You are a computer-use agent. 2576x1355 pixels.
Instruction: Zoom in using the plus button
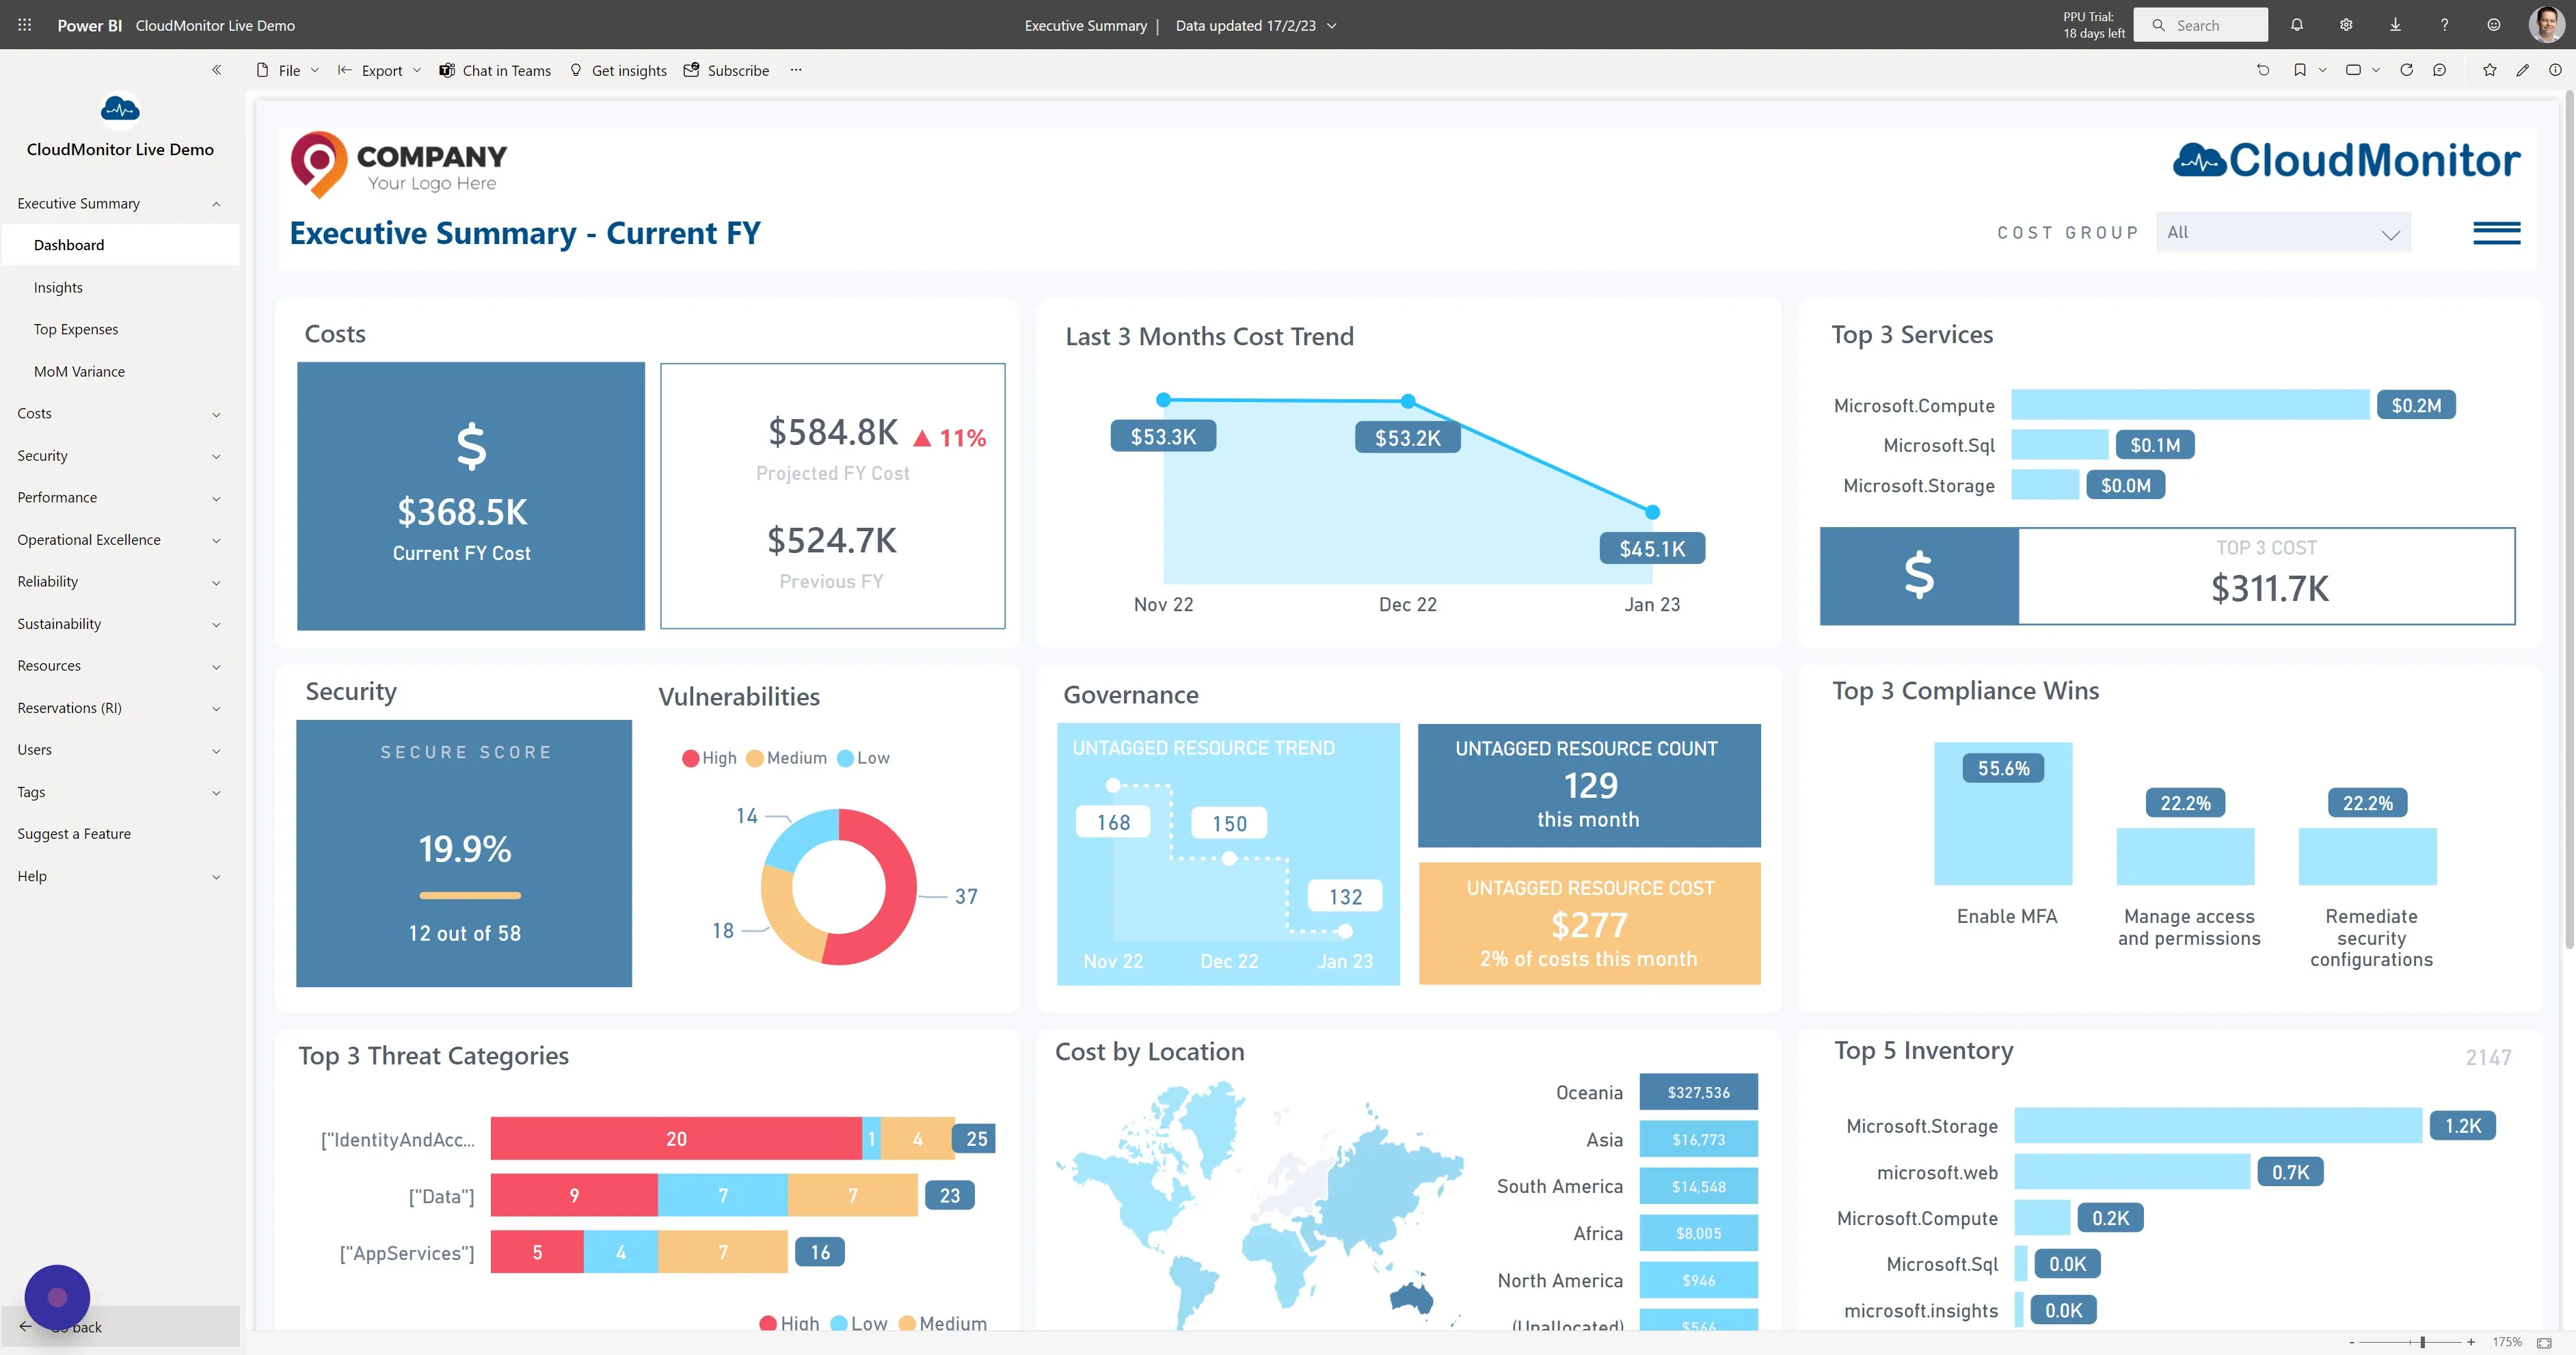click(x=2471, y=1342)
